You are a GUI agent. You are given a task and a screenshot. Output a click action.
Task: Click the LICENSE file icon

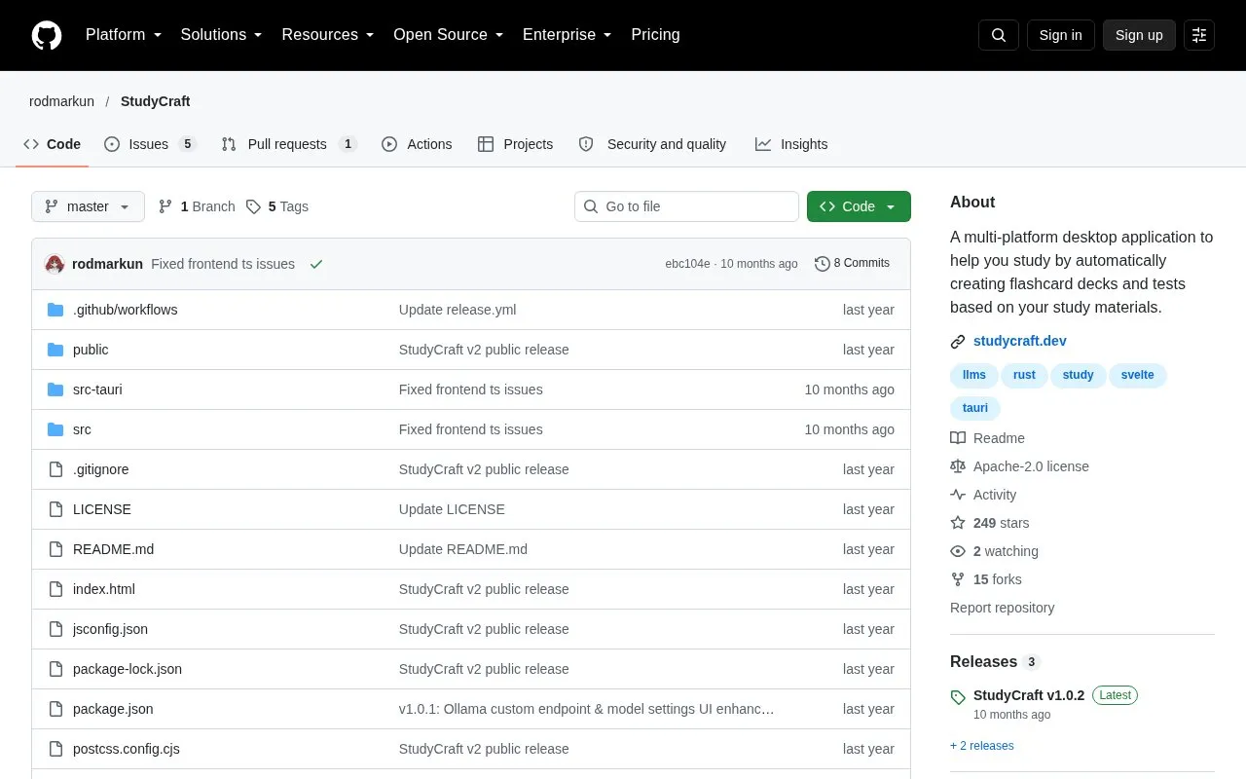pyautogui.click(x=55, y=509)
